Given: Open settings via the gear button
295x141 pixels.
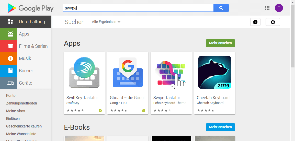Looking at the screenshot, I should (273, 22).
